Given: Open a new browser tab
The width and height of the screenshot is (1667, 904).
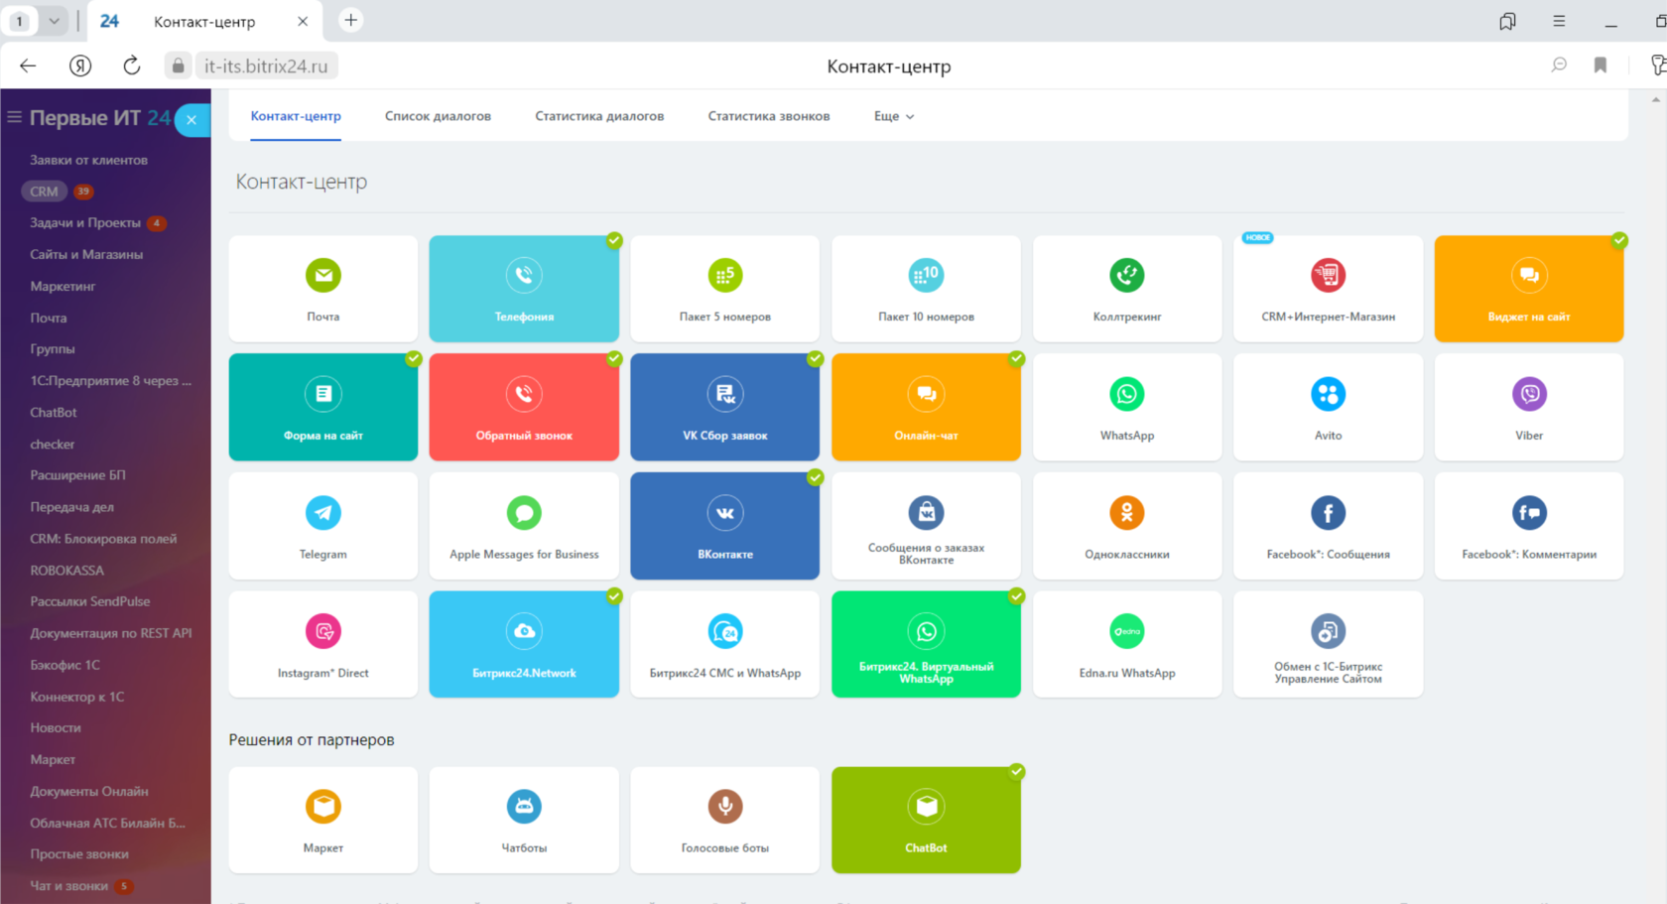Looking at the screenshot, I should tap(350, 20).
